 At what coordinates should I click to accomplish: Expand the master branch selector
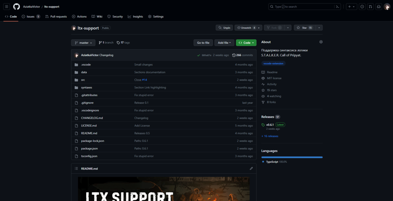(x=83, y=43)
